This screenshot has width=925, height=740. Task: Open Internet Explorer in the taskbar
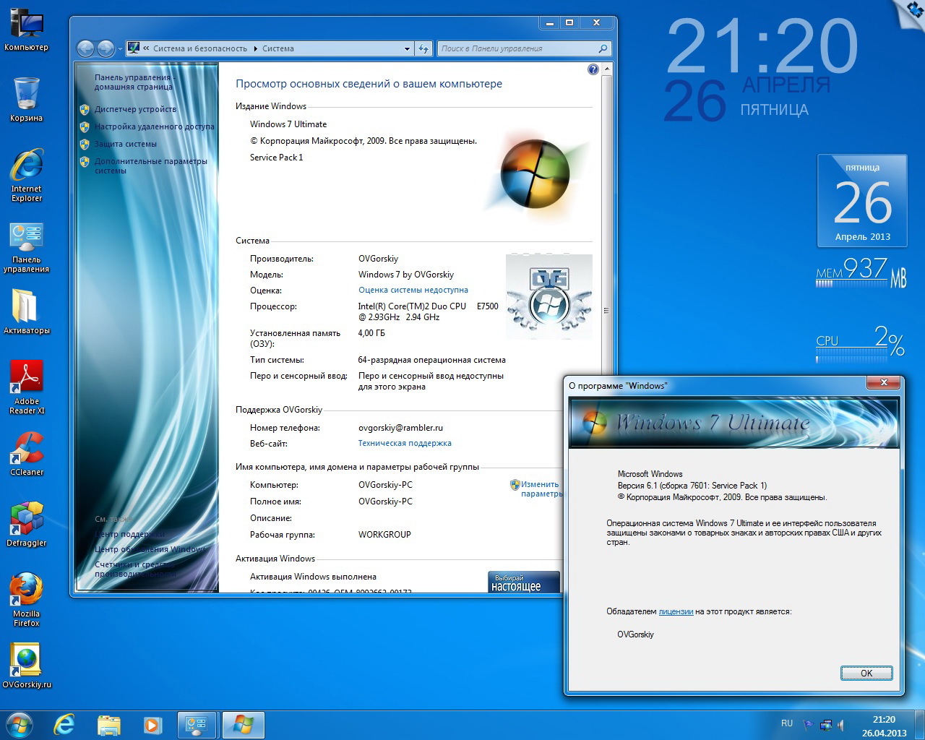64,725
